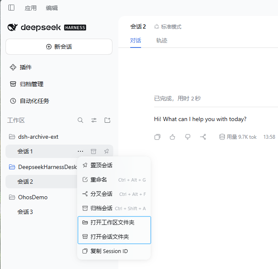Archive 会话1 using its archive icon
278x269 pixels.
(94, 151)
